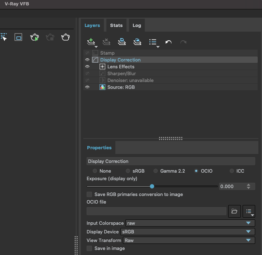Hide the Lens Effects layer
This screenshot has width=262, height=255.
87,67
